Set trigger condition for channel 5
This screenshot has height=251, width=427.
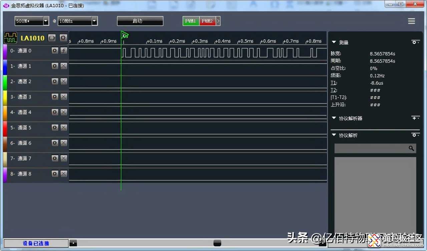64,127
